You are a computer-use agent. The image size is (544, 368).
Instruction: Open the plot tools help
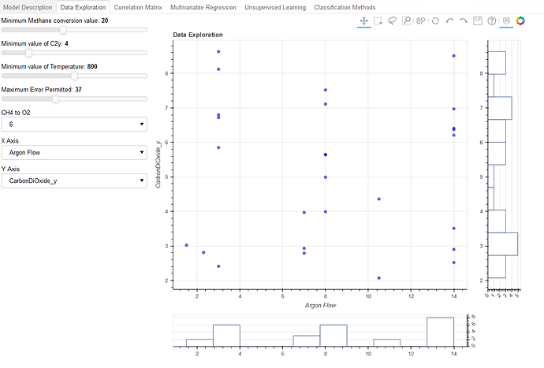[x=492, y=20]
